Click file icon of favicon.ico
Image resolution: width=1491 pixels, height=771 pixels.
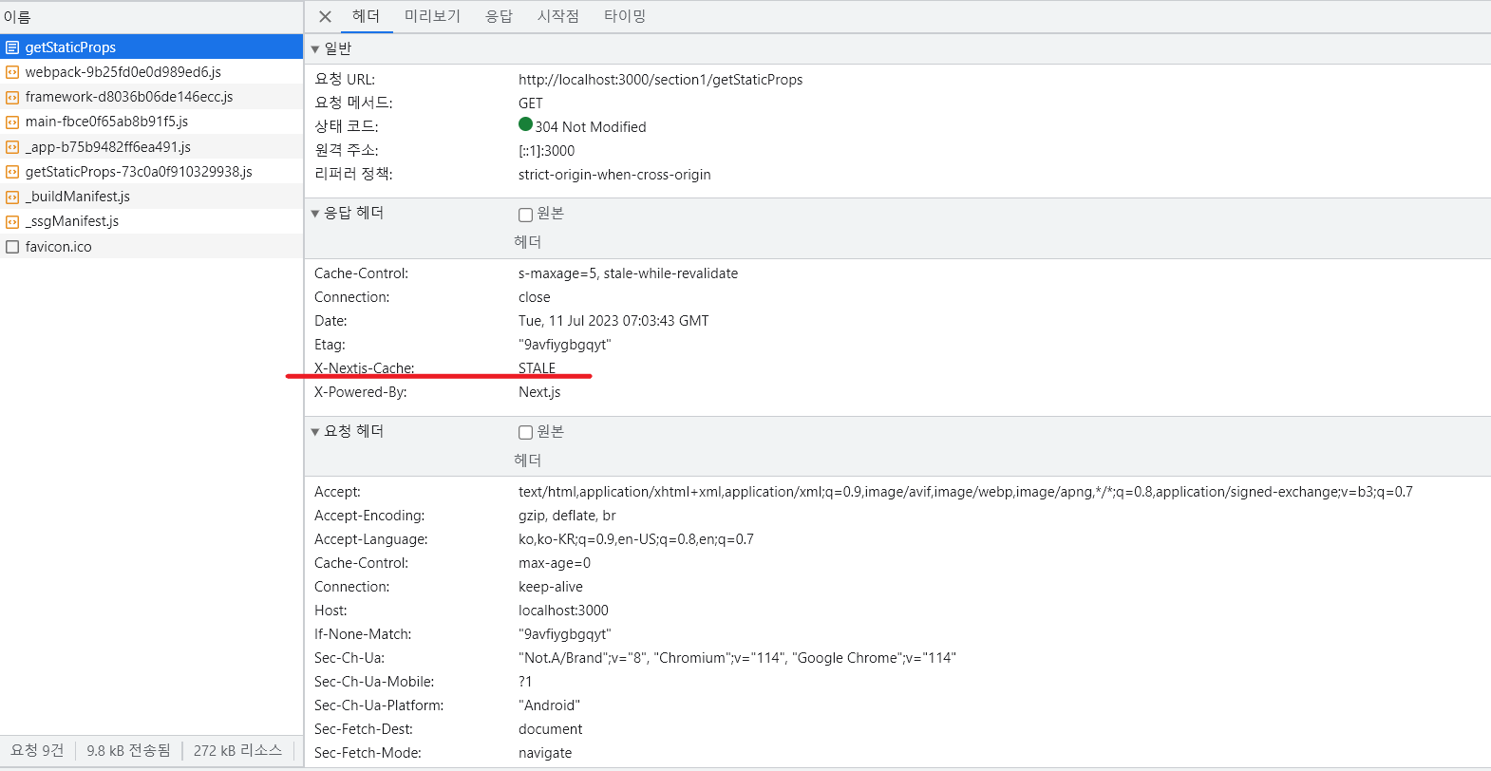(12, 247)
